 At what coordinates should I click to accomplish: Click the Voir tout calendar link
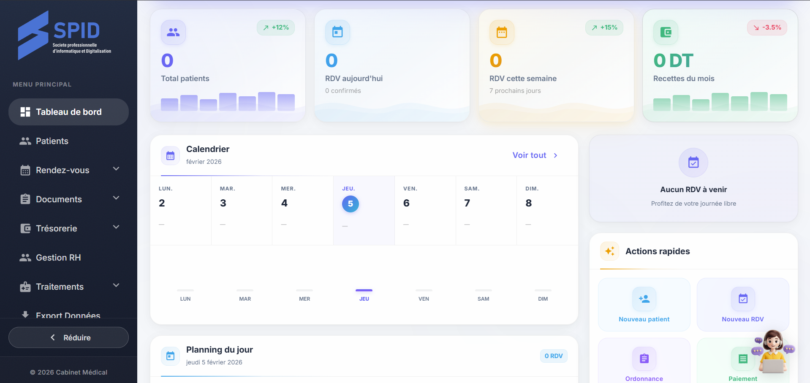535,155
